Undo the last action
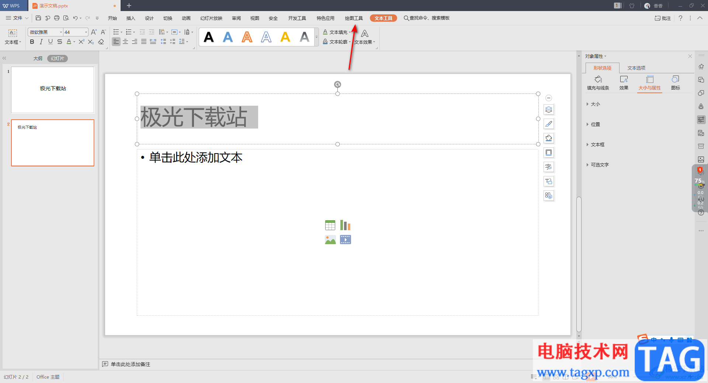708x383 pixels. pyautogui.click(x=75, y=18)
